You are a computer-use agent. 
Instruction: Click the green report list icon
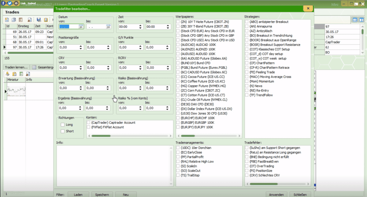(21, 74)
